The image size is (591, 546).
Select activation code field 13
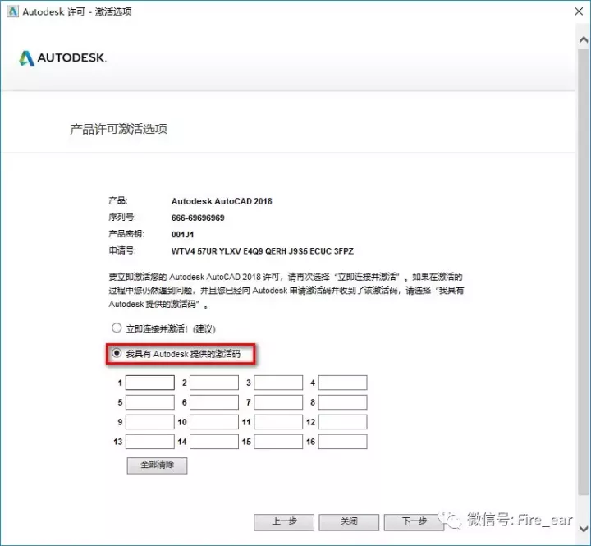[x=149, y=442]
